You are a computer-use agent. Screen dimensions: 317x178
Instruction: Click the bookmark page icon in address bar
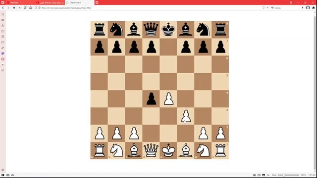pos(264,8)
